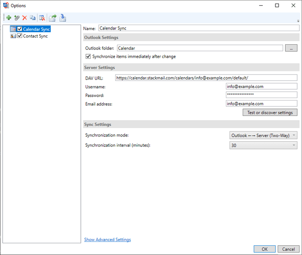Click the DAV URL label
The width and height of the screenshot is (302, 255).
click(x=94, y=78)
